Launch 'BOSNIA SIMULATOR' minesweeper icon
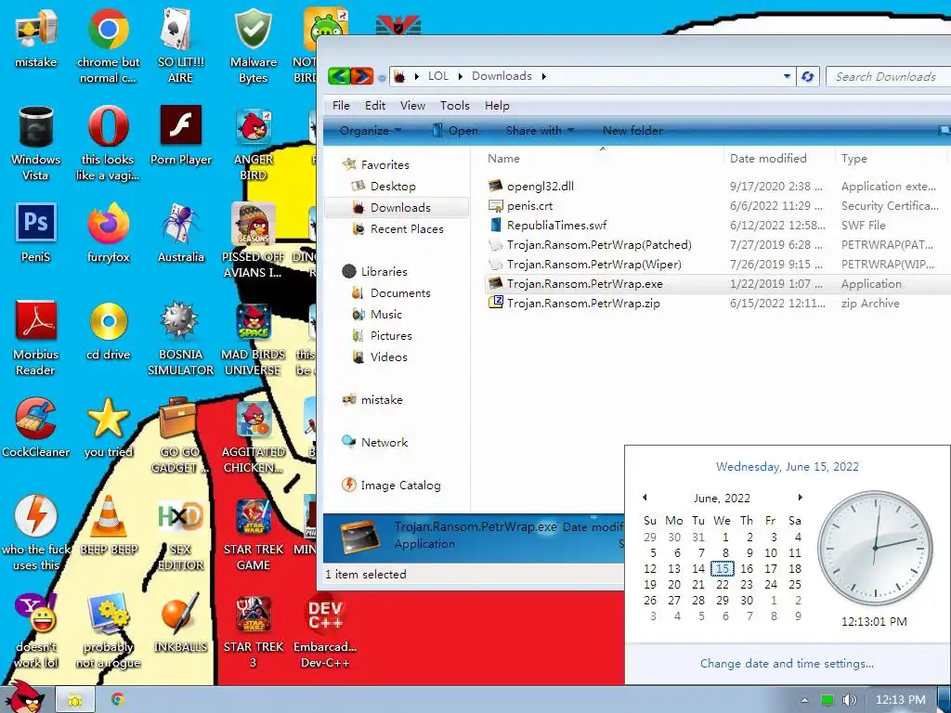Screen dimensions: 951x713 181,338
